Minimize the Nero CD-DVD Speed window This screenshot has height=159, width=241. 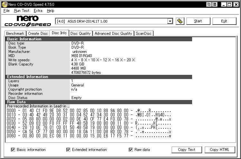click(x=224, y=4)
